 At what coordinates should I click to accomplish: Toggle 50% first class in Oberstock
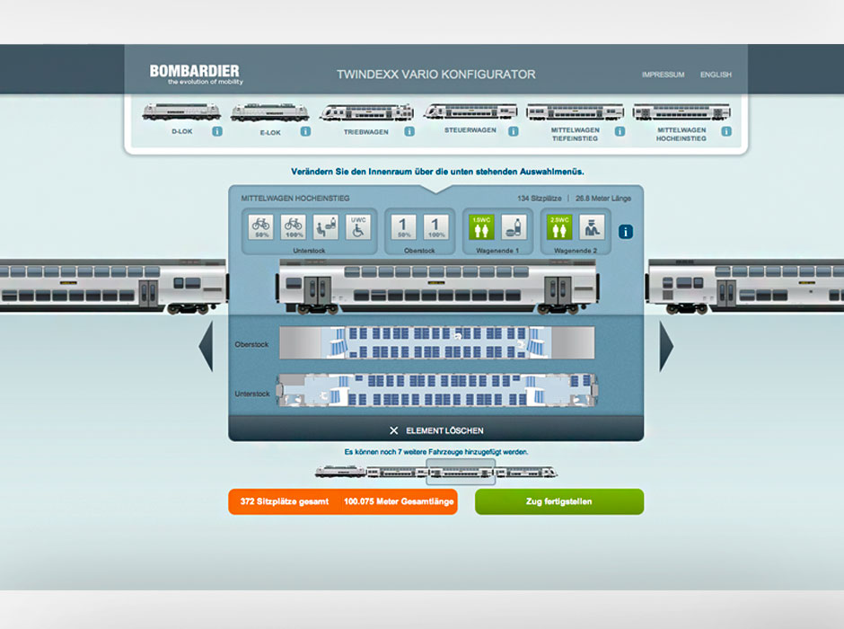404,226
